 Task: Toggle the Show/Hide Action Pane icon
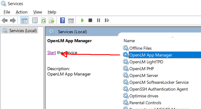click(71, 20)
